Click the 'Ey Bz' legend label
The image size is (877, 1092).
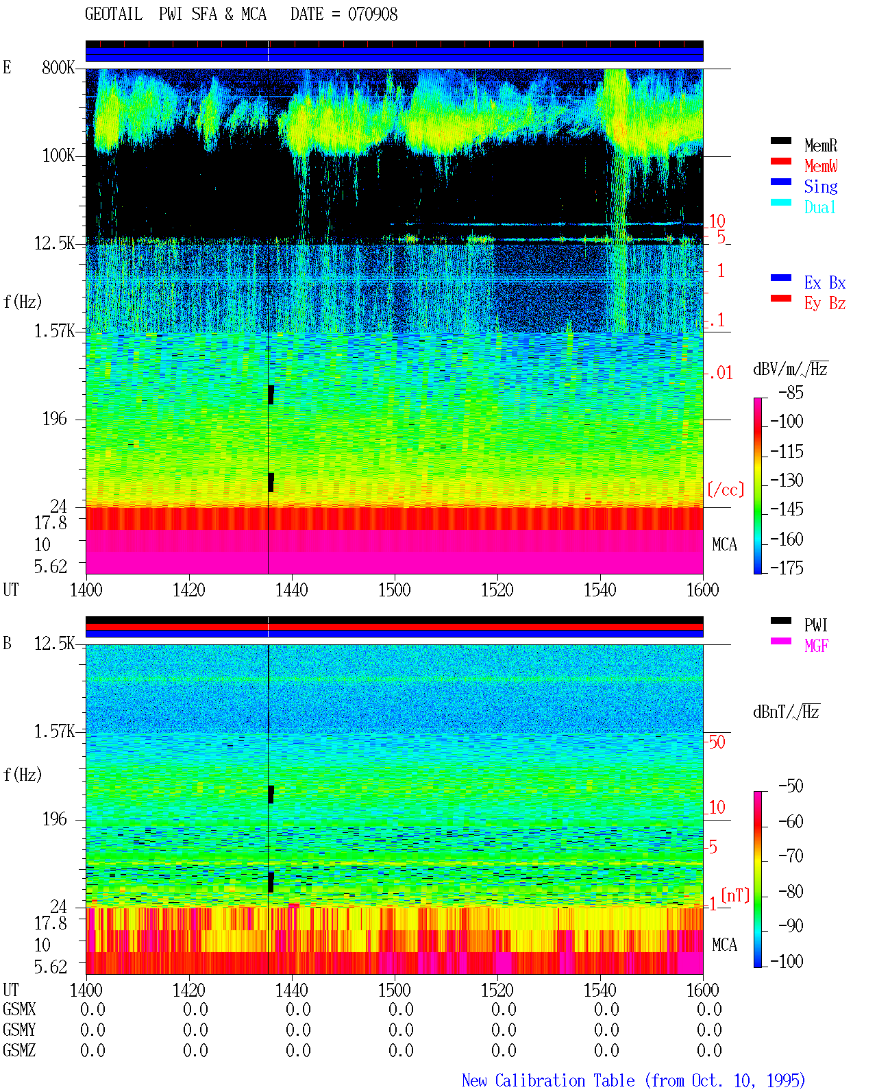(x=825, y=303)
